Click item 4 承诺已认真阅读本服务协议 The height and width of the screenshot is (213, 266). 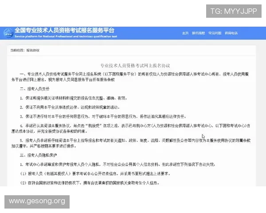(x=131, y=128)
